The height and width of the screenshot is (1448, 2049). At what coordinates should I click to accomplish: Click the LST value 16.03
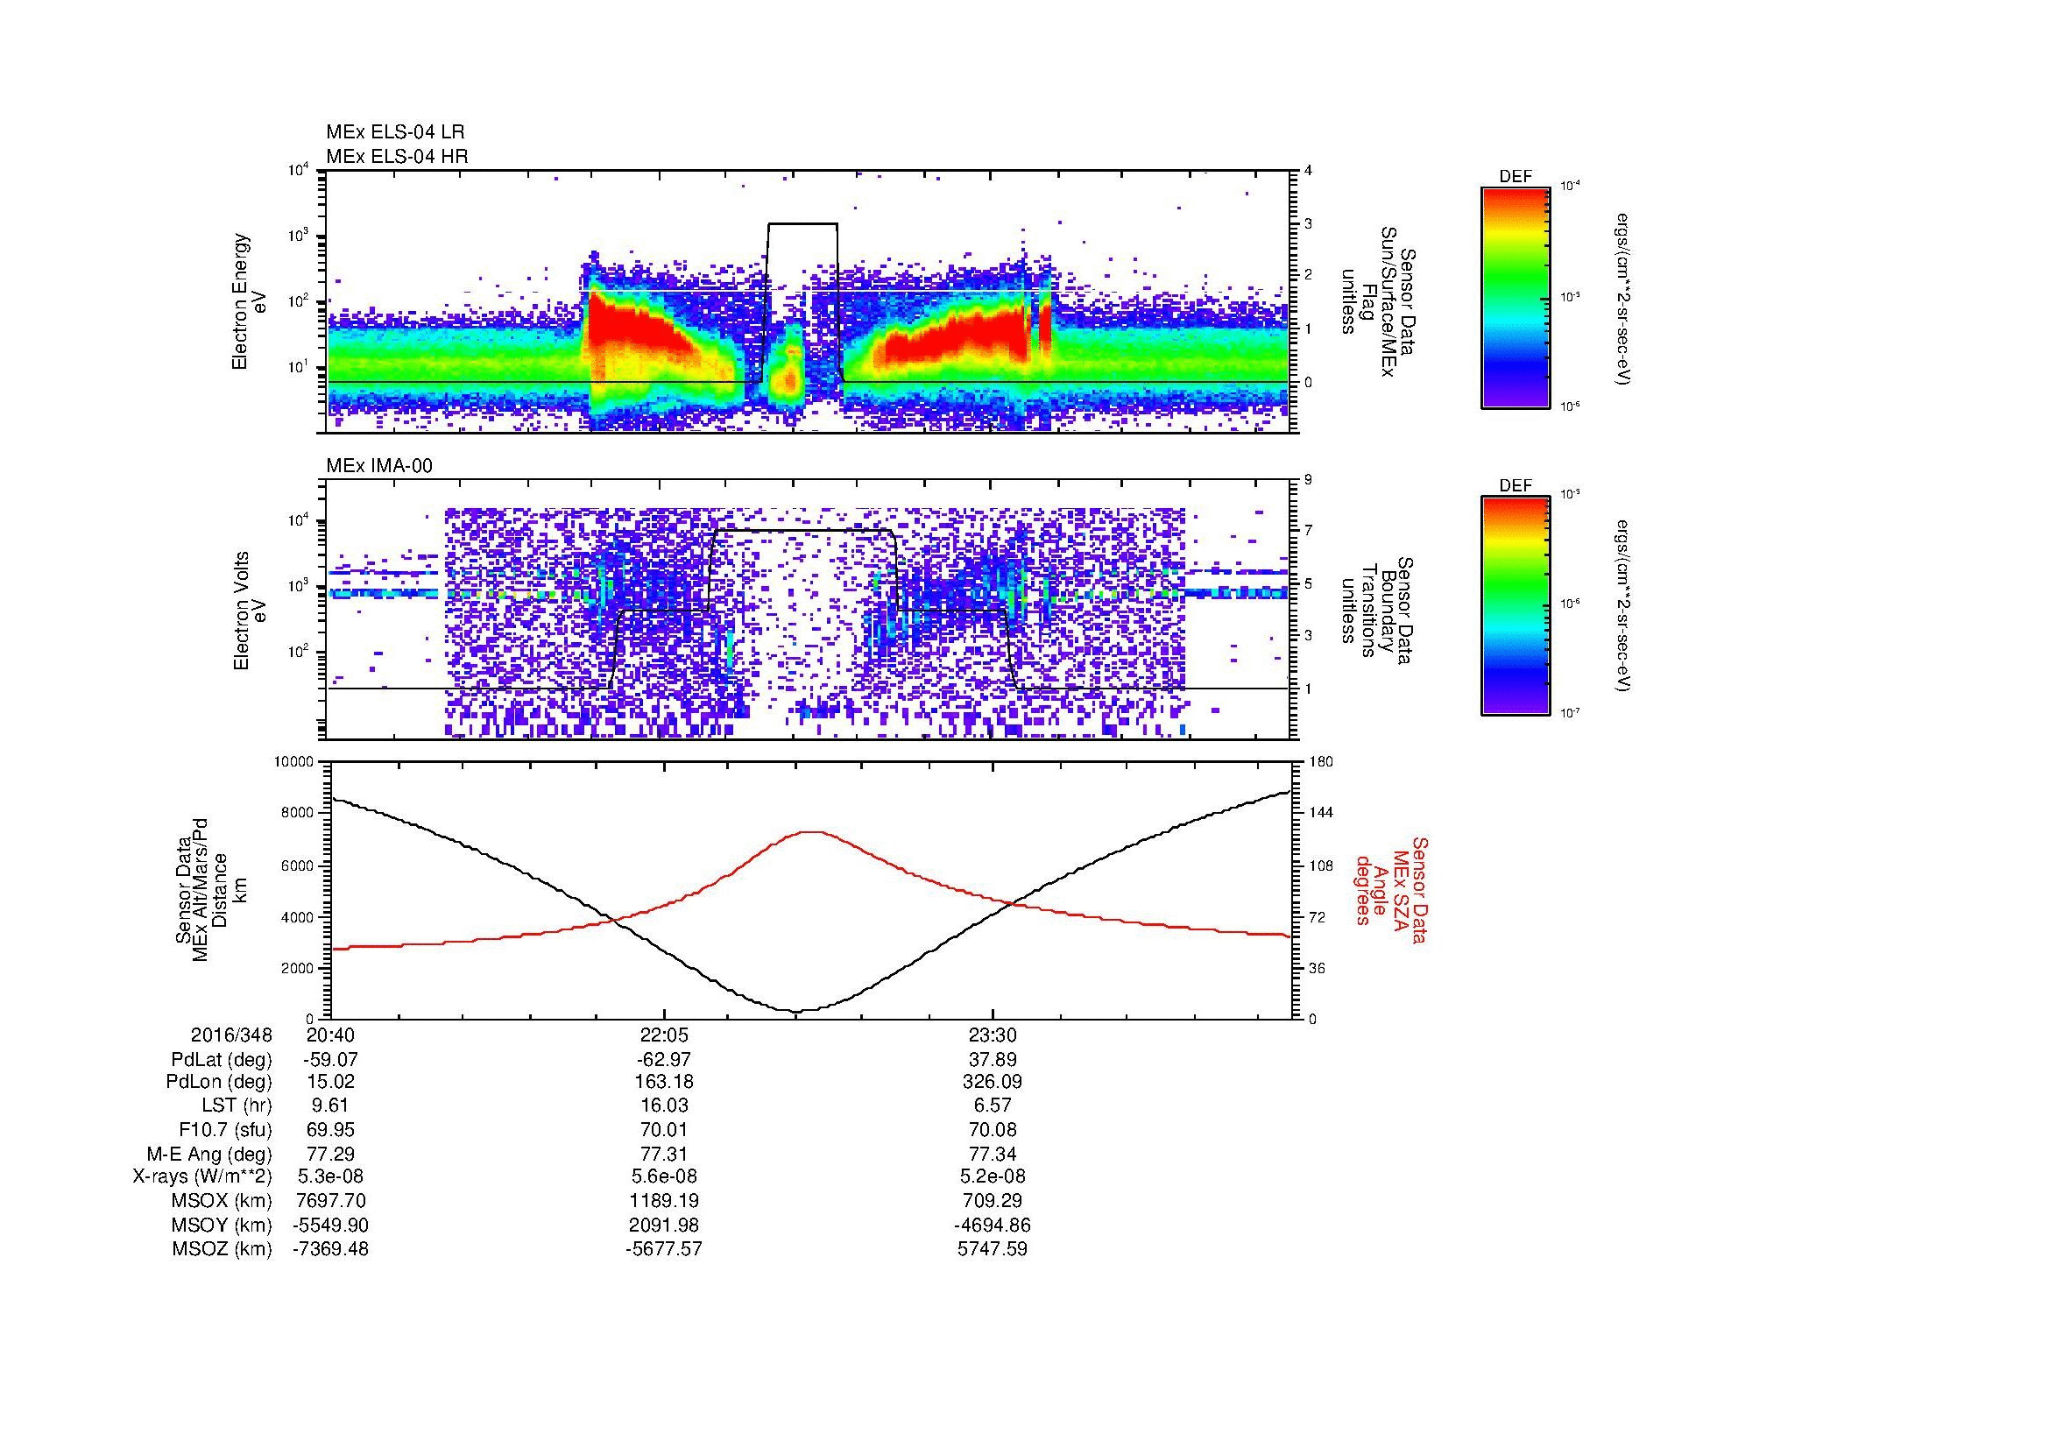[664, 1106]
